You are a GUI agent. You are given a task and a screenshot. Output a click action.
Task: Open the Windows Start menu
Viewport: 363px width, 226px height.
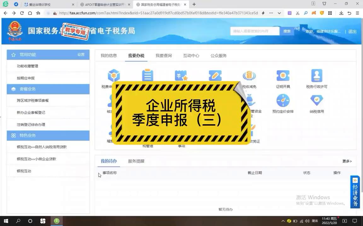coord(6,221)
